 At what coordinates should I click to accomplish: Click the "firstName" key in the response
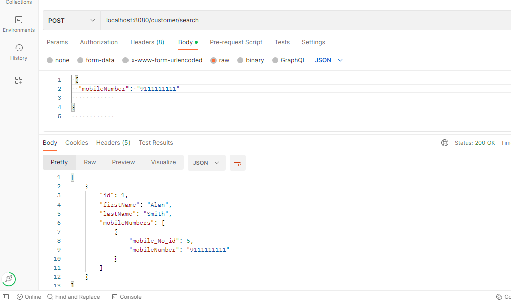pyautogui.click(x=120, y=205)
